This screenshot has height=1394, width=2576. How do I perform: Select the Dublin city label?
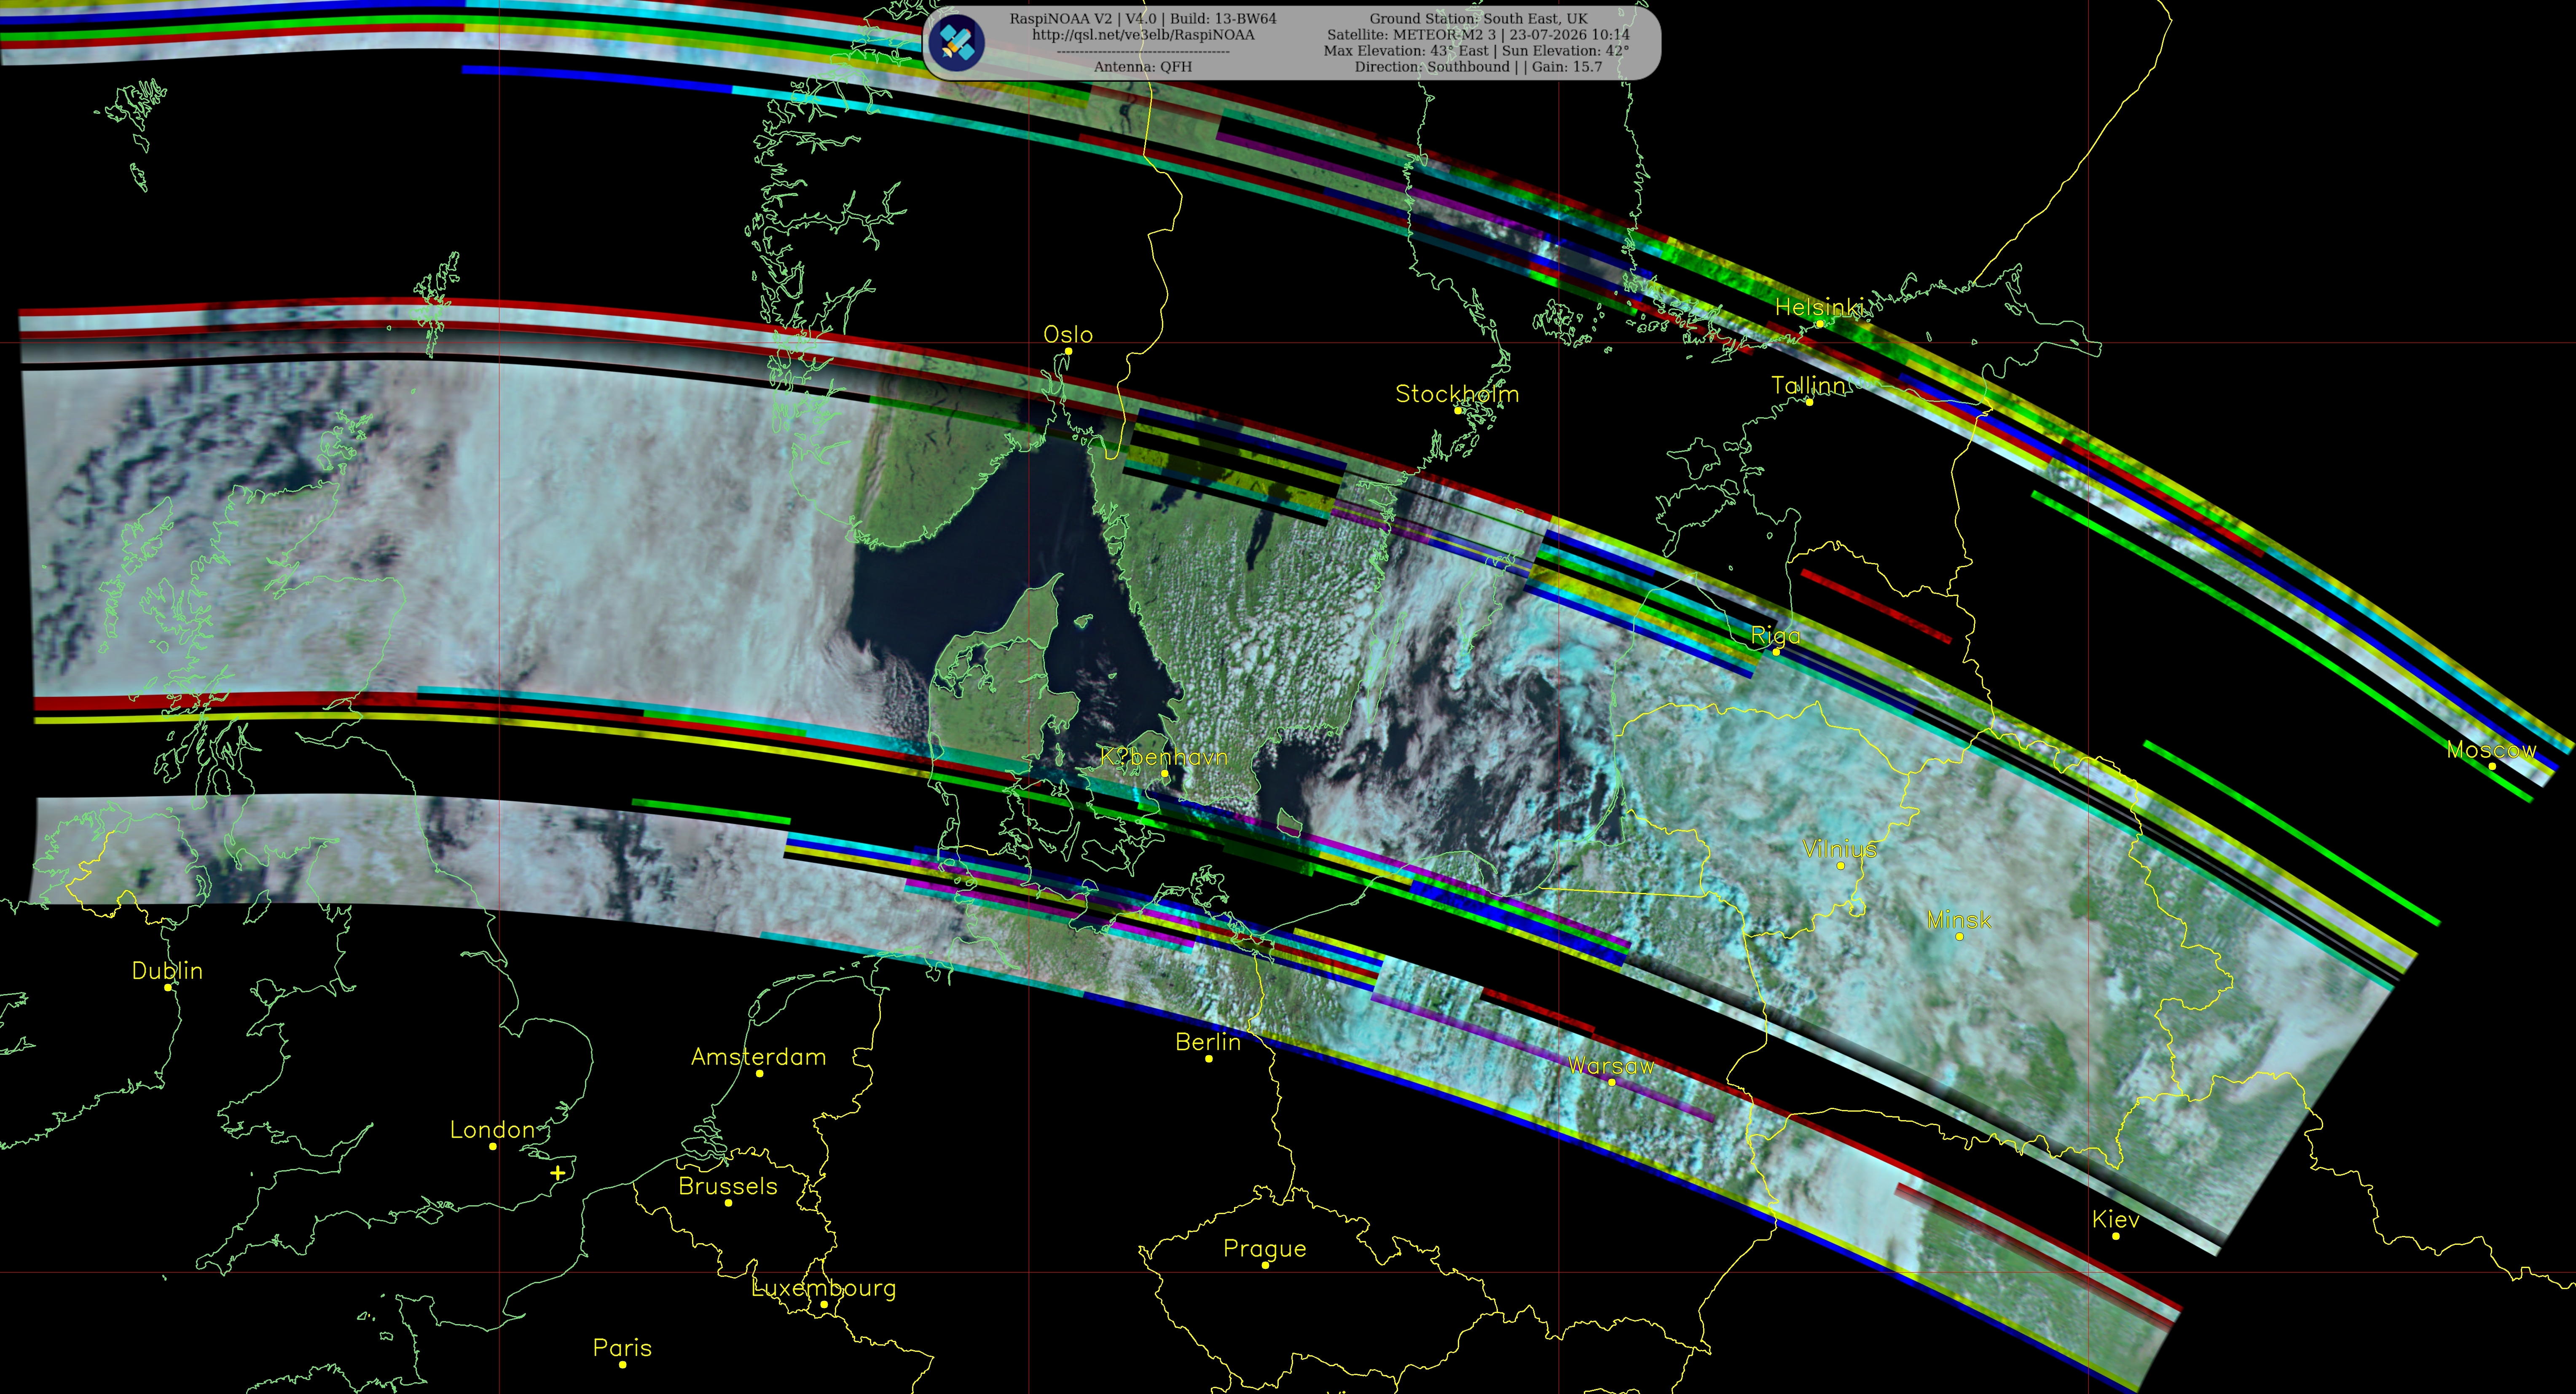(167, 971)
